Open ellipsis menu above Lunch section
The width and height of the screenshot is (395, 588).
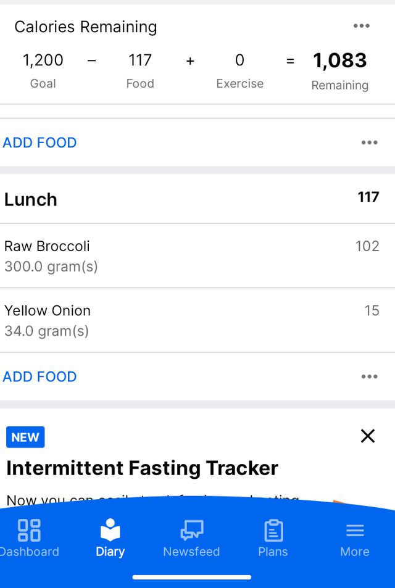coord(370,143)
